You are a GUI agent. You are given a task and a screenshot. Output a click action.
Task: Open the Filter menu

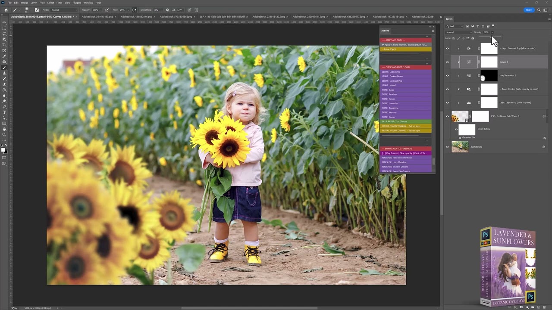(x=59, y=3)
